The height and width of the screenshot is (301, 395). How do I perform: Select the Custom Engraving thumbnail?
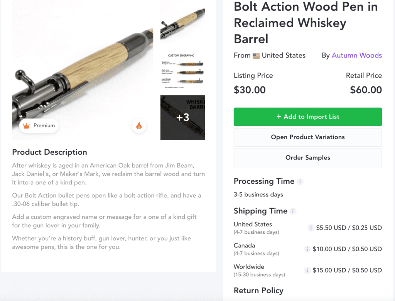(x=182, y=69)
